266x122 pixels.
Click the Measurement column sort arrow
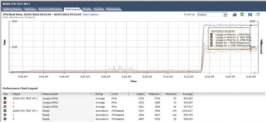pos(91,94)
